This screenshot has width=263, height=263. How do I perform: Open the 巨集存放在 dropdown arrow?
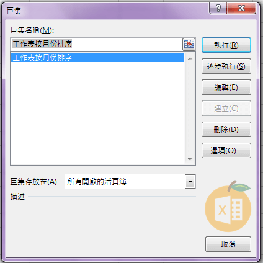click(190, 182)
